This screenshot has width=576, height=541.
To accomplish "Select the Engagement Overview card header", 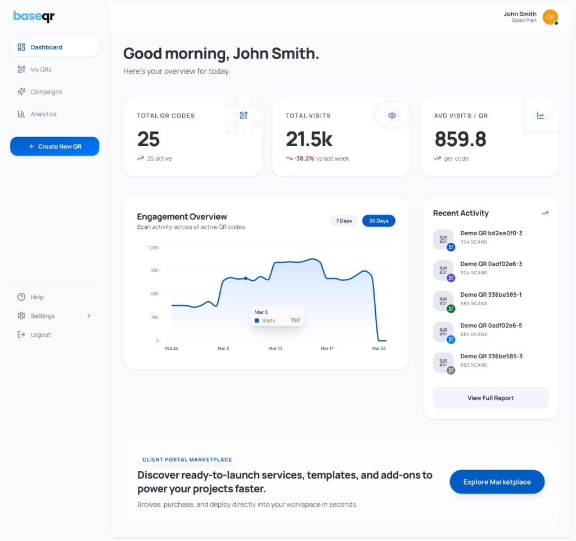I will tap(182, 217).
